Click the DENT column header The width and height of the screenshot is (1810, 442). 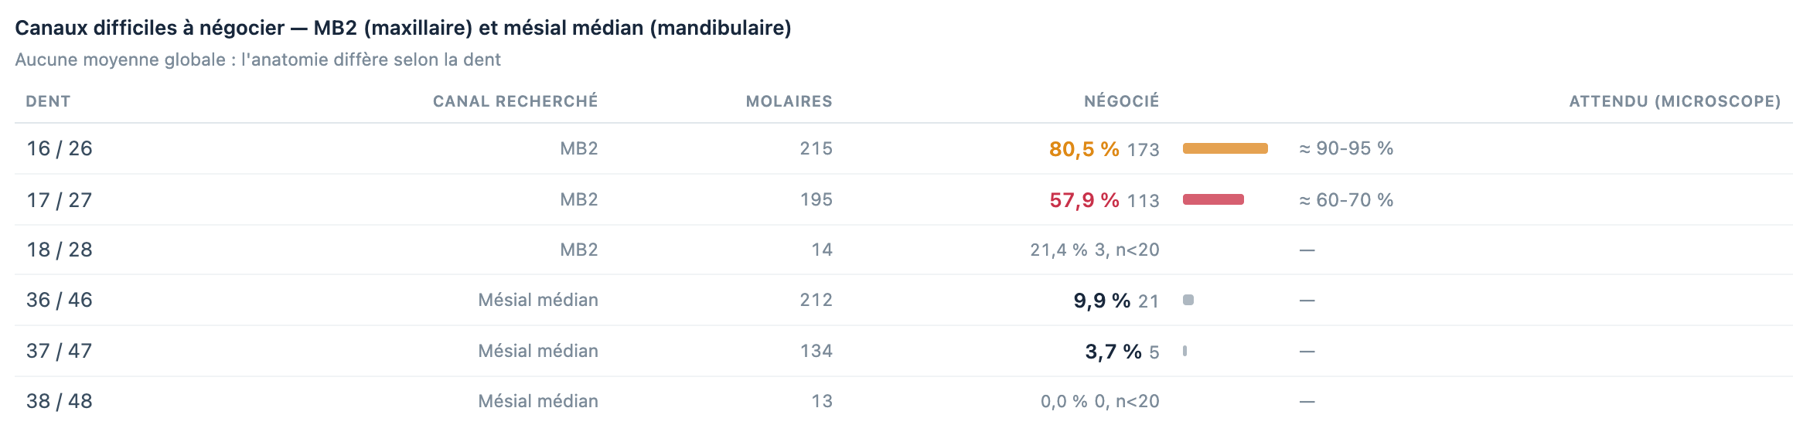[48, 101]
